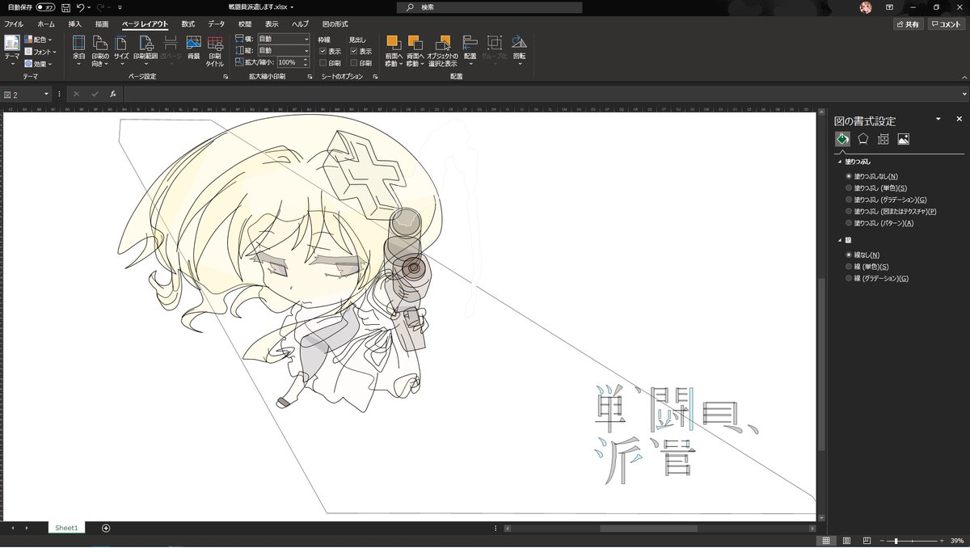Click the 検索 search box
This screenshot has width=970, height=548.
(x=490, y=7)
